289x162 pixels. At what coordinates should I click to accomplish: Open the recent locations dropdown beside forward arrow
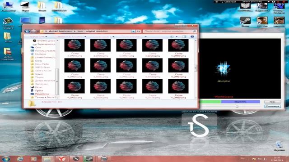pyautogui.click(x=37, y=31)
